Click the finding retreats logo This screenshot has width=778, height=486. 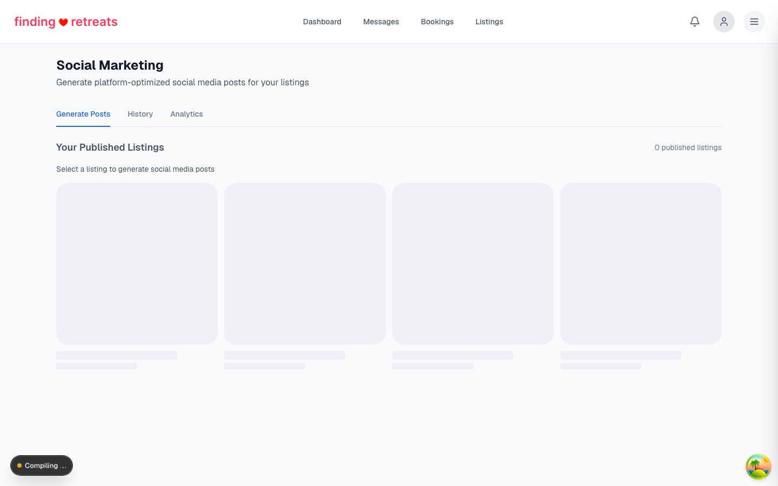tap(66, 22)
